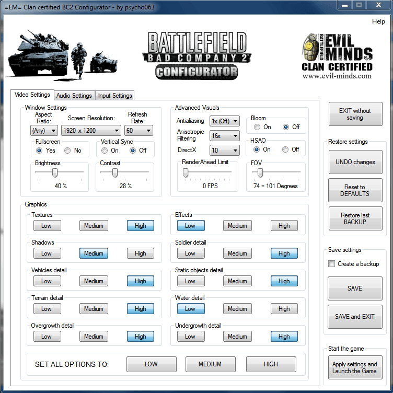
Task: Switch to the Input Settings tab
Action: (115, 96)
